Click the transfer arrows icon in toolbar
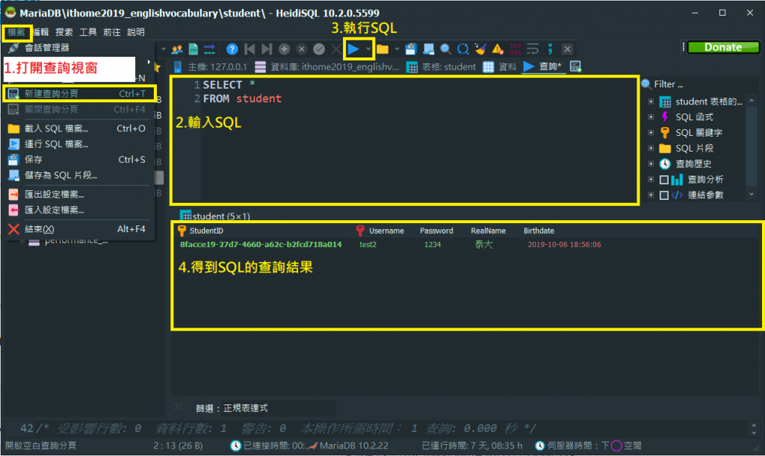Image resolution: width=765 pixels, height=456 pixels. click(x=209, y=49)
